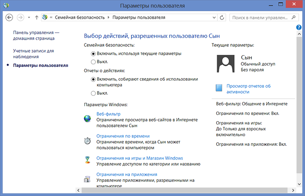This screenshot has height=196, width=305.
Task: Open Help with the blue question mark
Action: point(299,27)
